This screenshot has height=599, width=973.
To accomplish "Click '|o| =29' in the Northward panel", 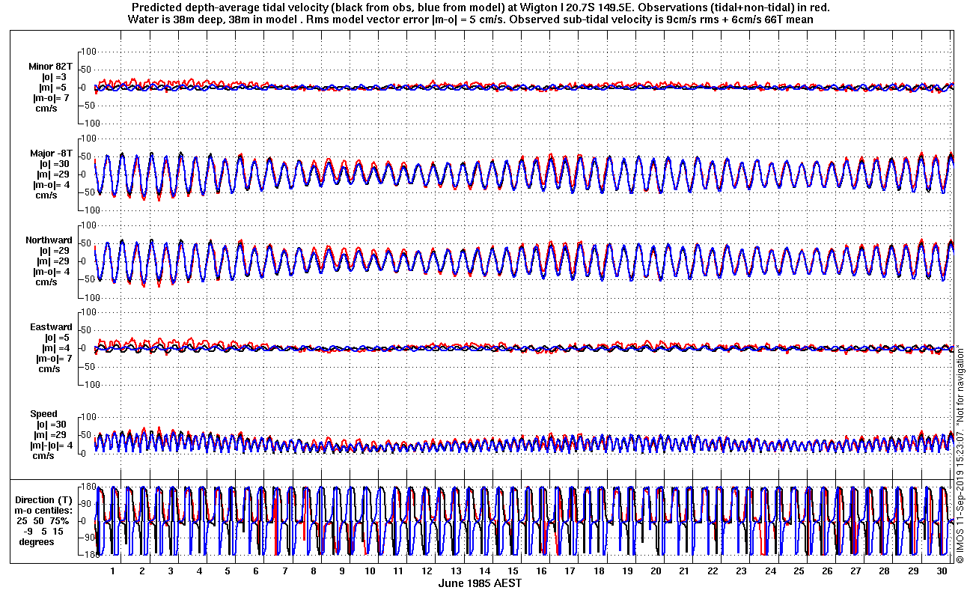I will (x=55, y=251).
